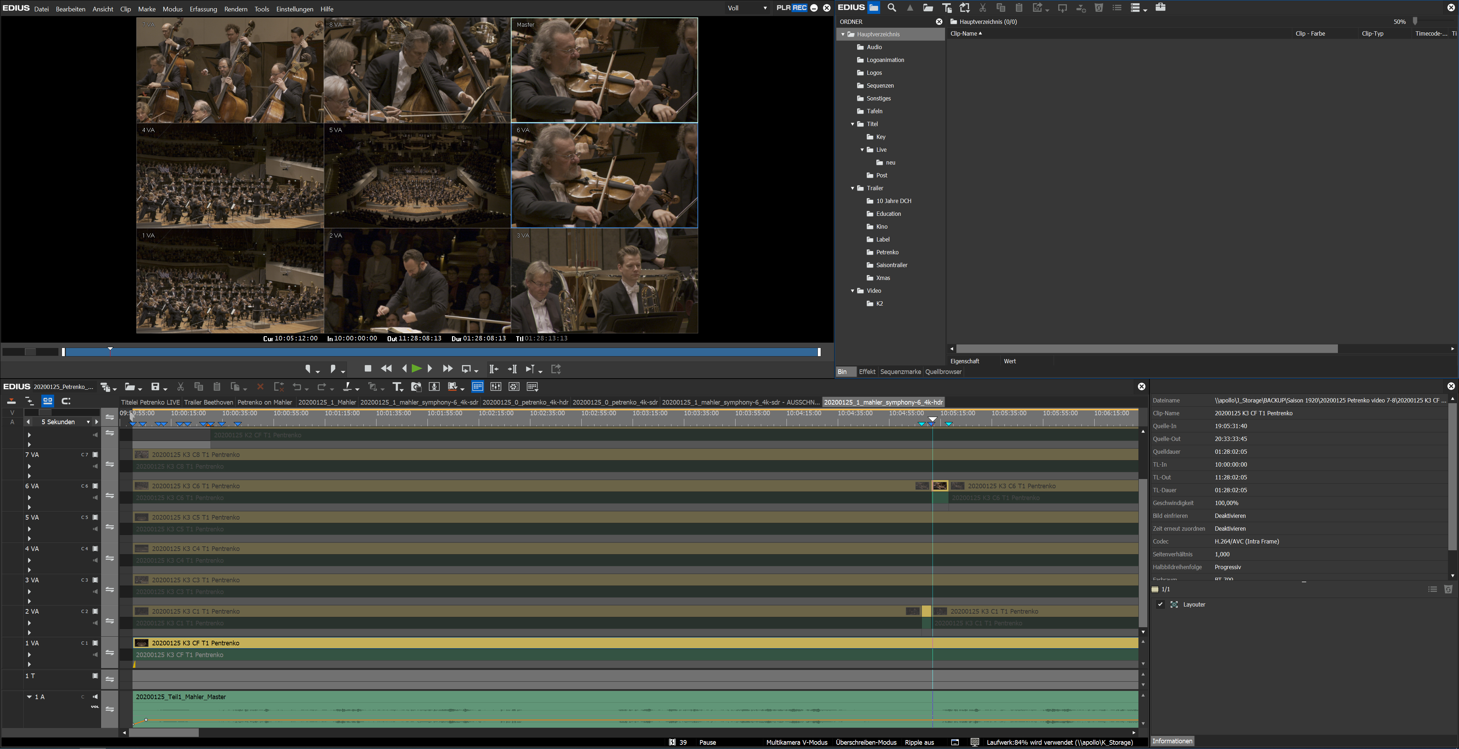This screenshot has width=1459, height=749.
Task: Click the Undo arrow icon
Action: pyautogui.click(x=297, y=387)
